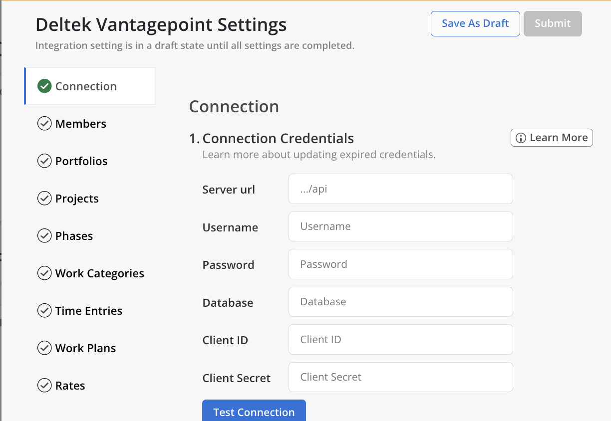Focus the Server url input field
Screen dimensions: 611x421
click(x=400, y=189)
